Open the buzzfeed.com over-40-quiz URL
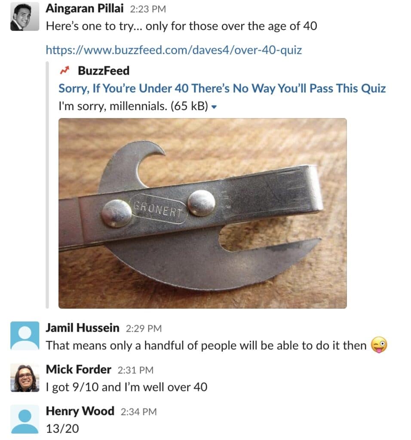Image resolution: width=411 pixels, height=440 pixels. point(174,50)
